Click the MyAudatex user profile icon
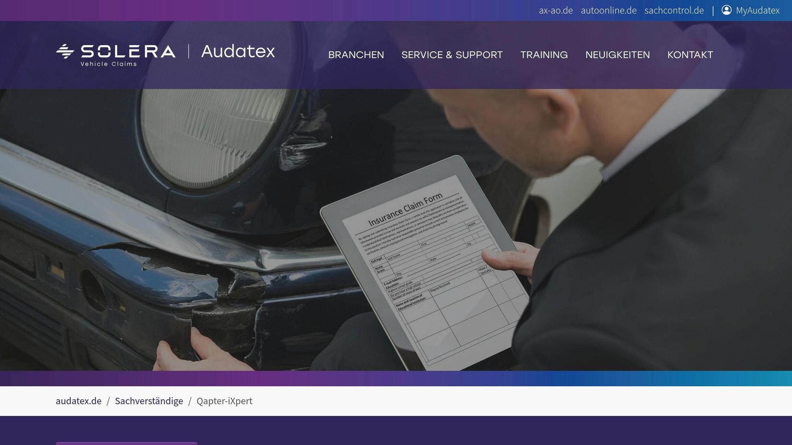Viewport: 792px width, 445px height. pyautogui.click(x=726, y=10)
